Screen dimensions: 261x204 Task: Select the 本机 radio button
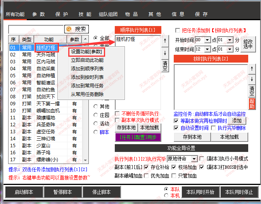click(166, 195)
